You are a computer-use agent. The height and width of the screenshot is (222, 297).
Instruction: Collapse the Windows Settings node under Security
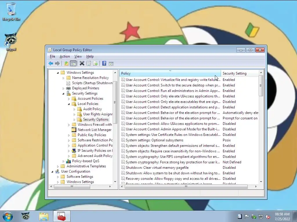click(x=58, y=73)
